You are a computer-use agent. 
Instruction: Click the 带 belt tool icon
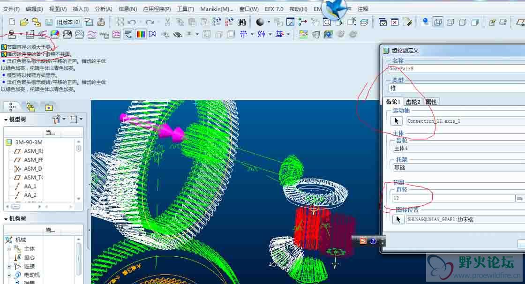click(x=243, y=34)
